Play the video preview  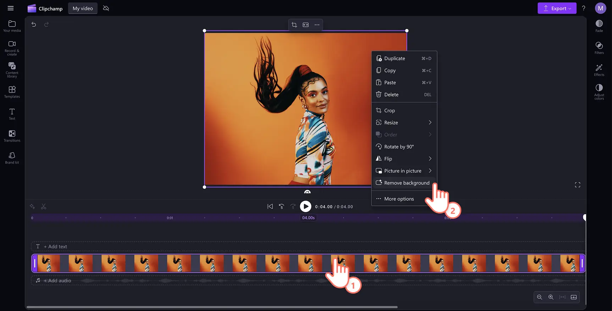pos(305,206)
